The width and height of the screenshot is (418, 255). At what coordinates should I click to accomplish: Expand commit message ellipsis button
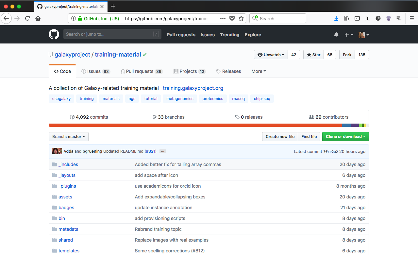(163, 151)
